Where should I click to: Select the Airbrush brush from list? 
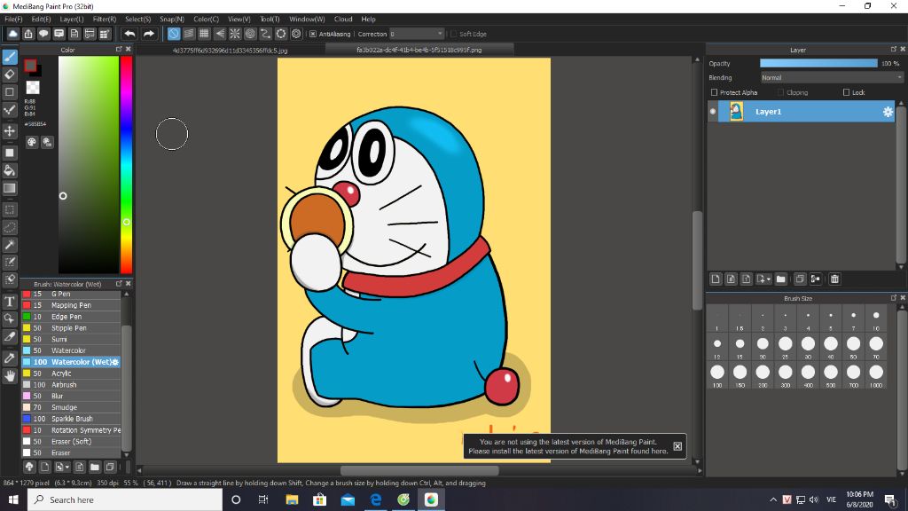click(x=64, y=385)
